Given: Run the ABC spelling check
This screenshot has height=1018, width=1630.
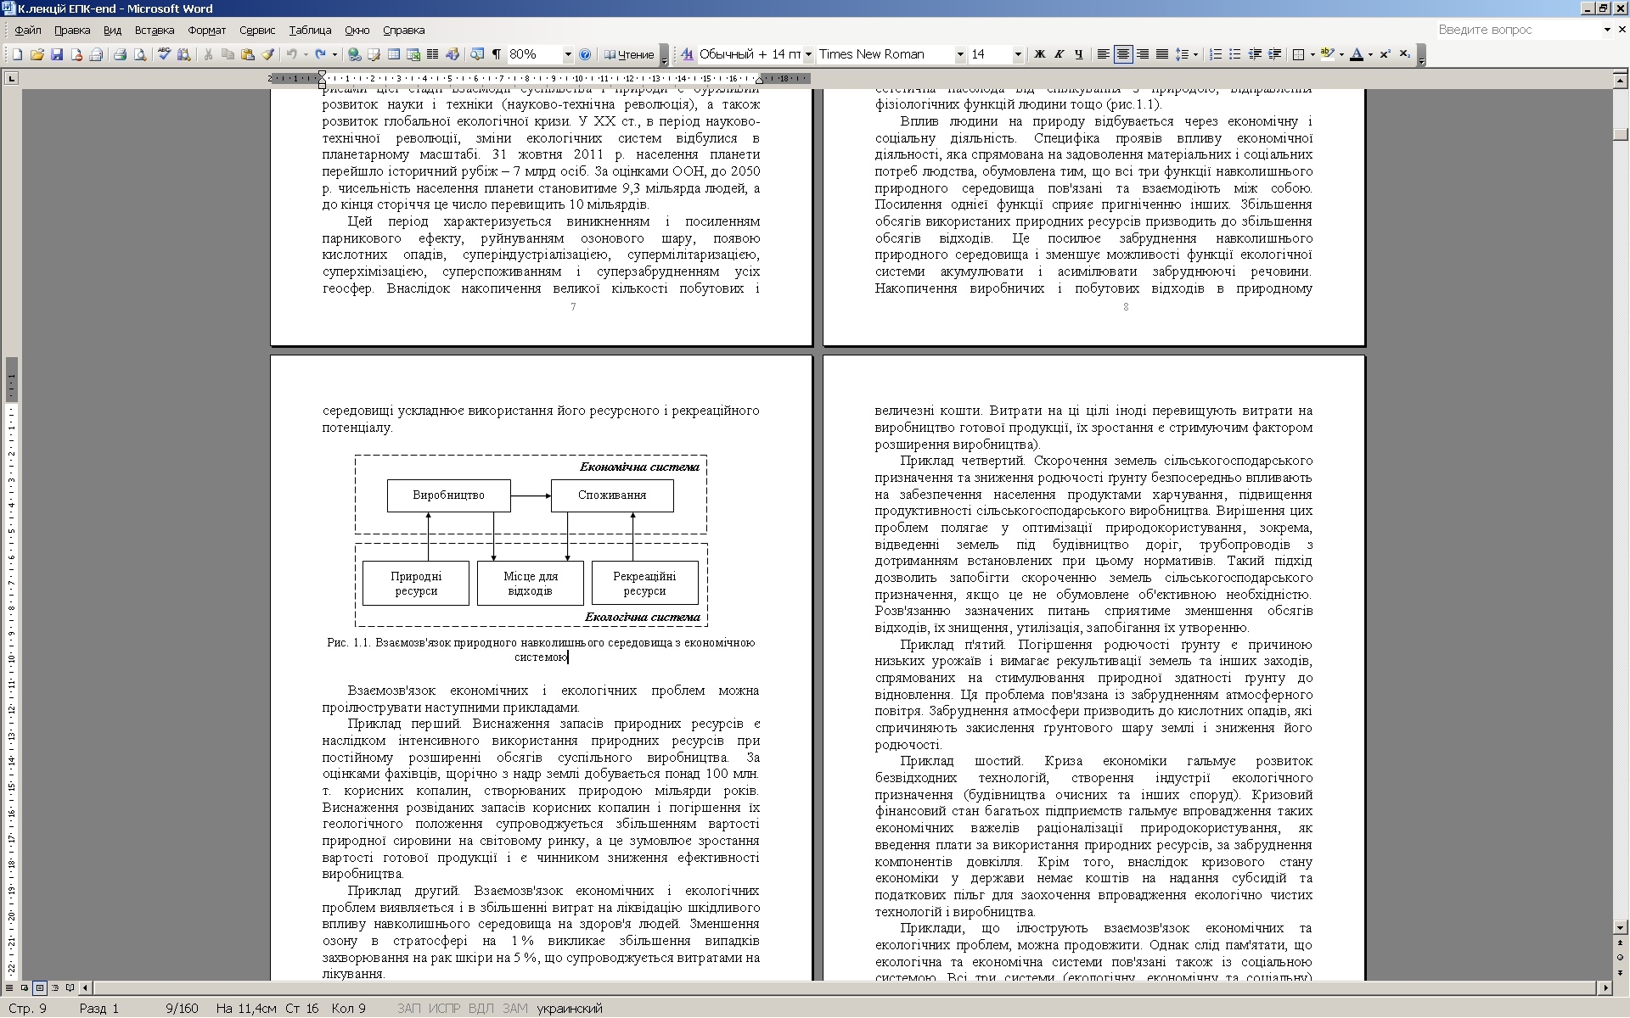Looking at the screenshot, I should (164, 54).
